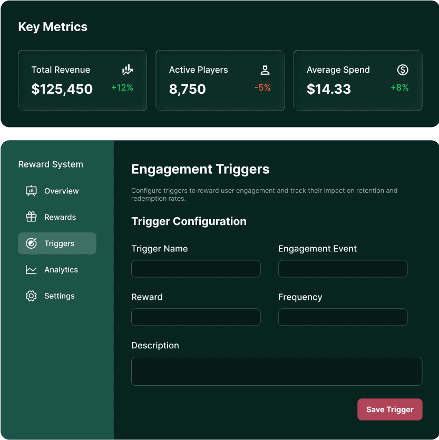Click the Average Spend dollar icon
Image resolution: width=439 pixels, height=440 pixels.
[403, 70]
